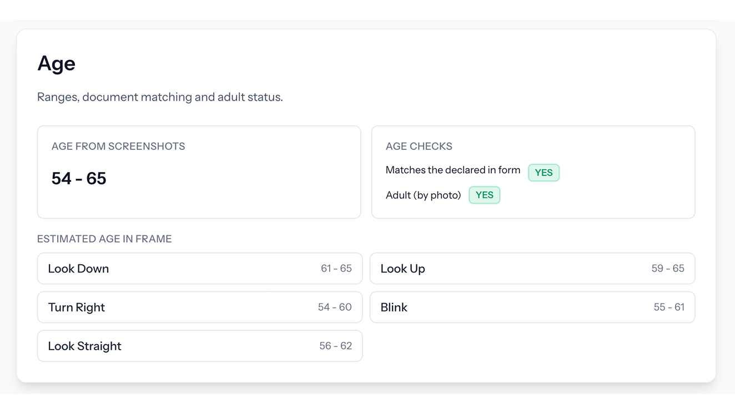The image size is (735, 414).
Task: Open the Look Up row label
Action: pos(402,269)
